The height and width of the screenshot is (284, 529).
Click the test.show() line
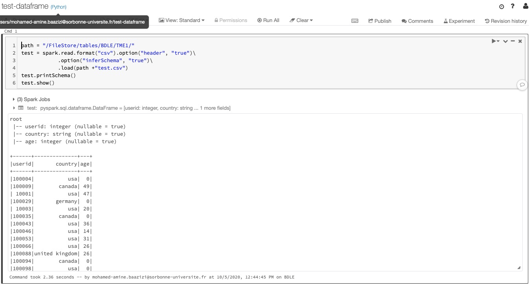[x=38, y=83]
